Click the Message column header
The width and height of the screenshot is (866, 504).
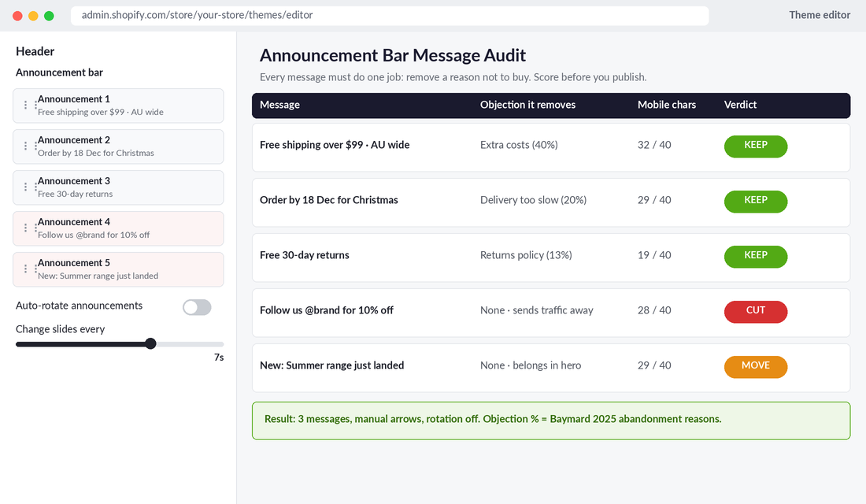coord(280,105)
